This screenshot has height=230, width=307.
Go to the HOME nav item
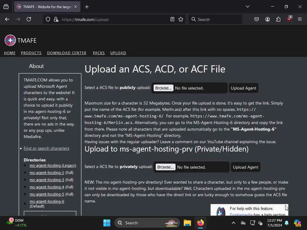[10, 53]
